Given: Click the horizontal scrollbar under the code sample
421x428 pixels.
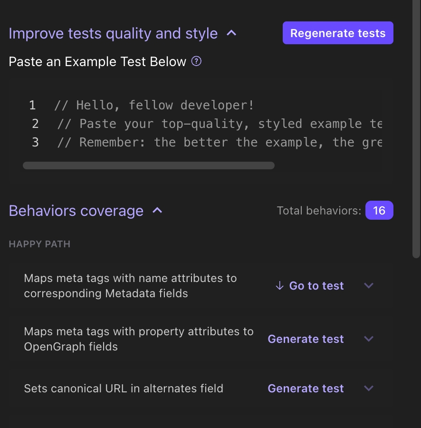Looking at the screenshot, I should click(x=149, y=165).
